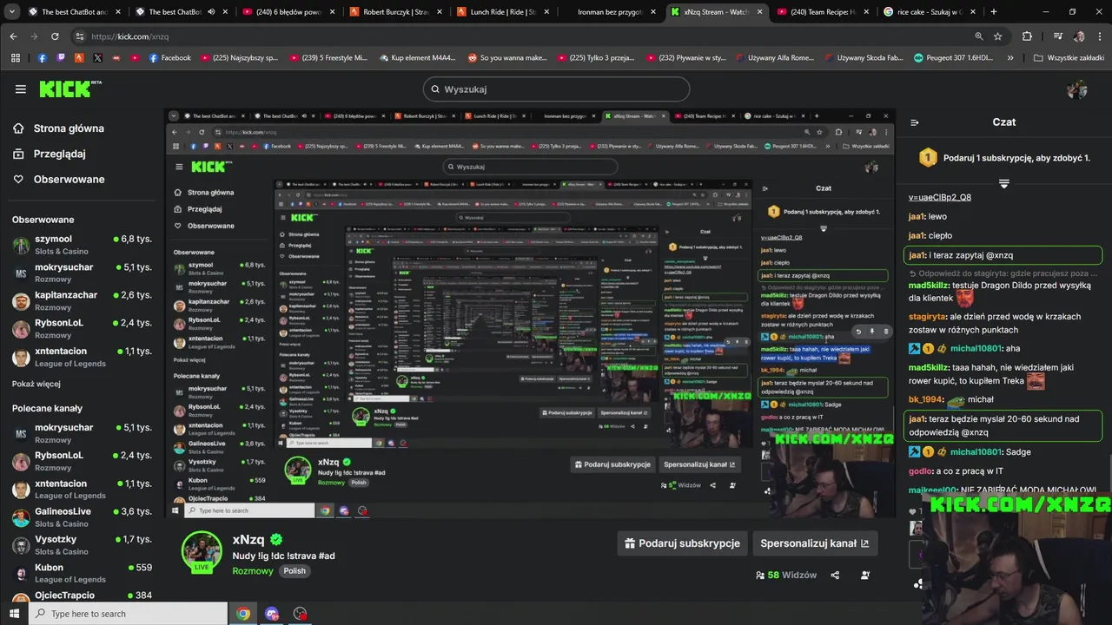This screenshot has width=1112, height=625.
Task: Close the rice cake tab
Action: [973, 12]
